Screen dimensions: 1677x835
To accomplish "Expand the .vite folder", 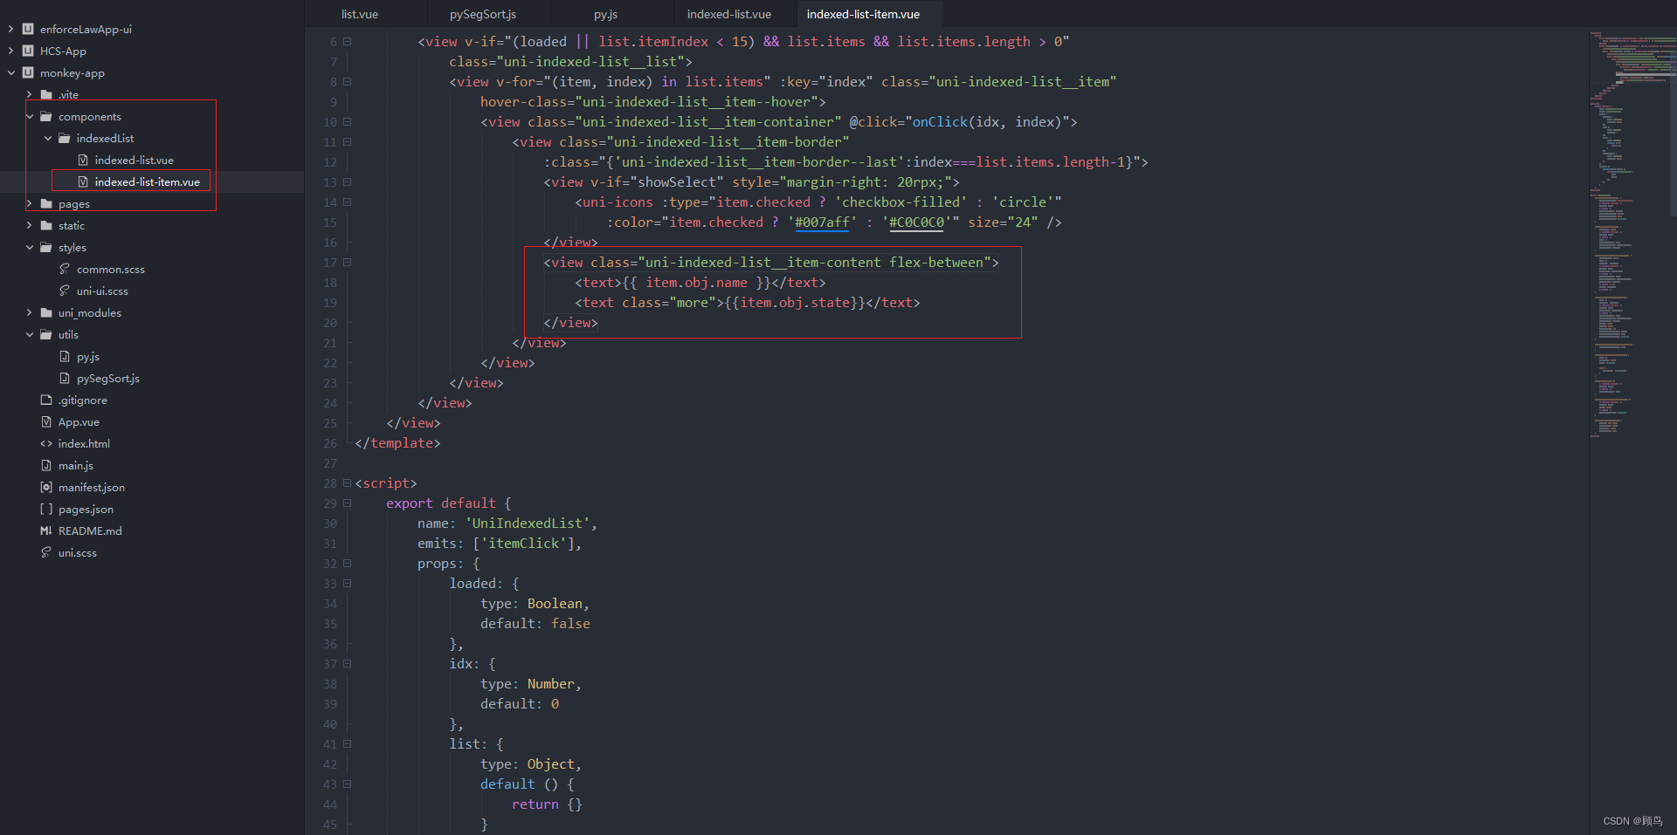I will (x=29, y=94).
